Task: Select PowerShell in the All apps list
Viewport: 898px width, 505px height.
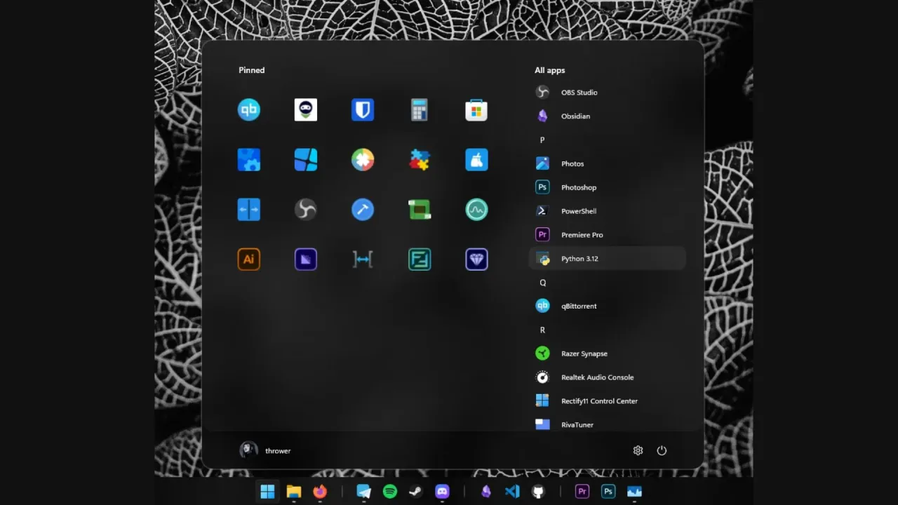Action: click(x=579, y=211)
